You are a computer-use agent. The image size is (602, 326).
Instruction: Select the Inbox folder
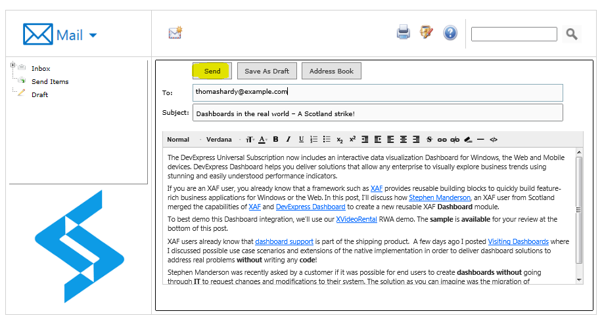point(41,69)
